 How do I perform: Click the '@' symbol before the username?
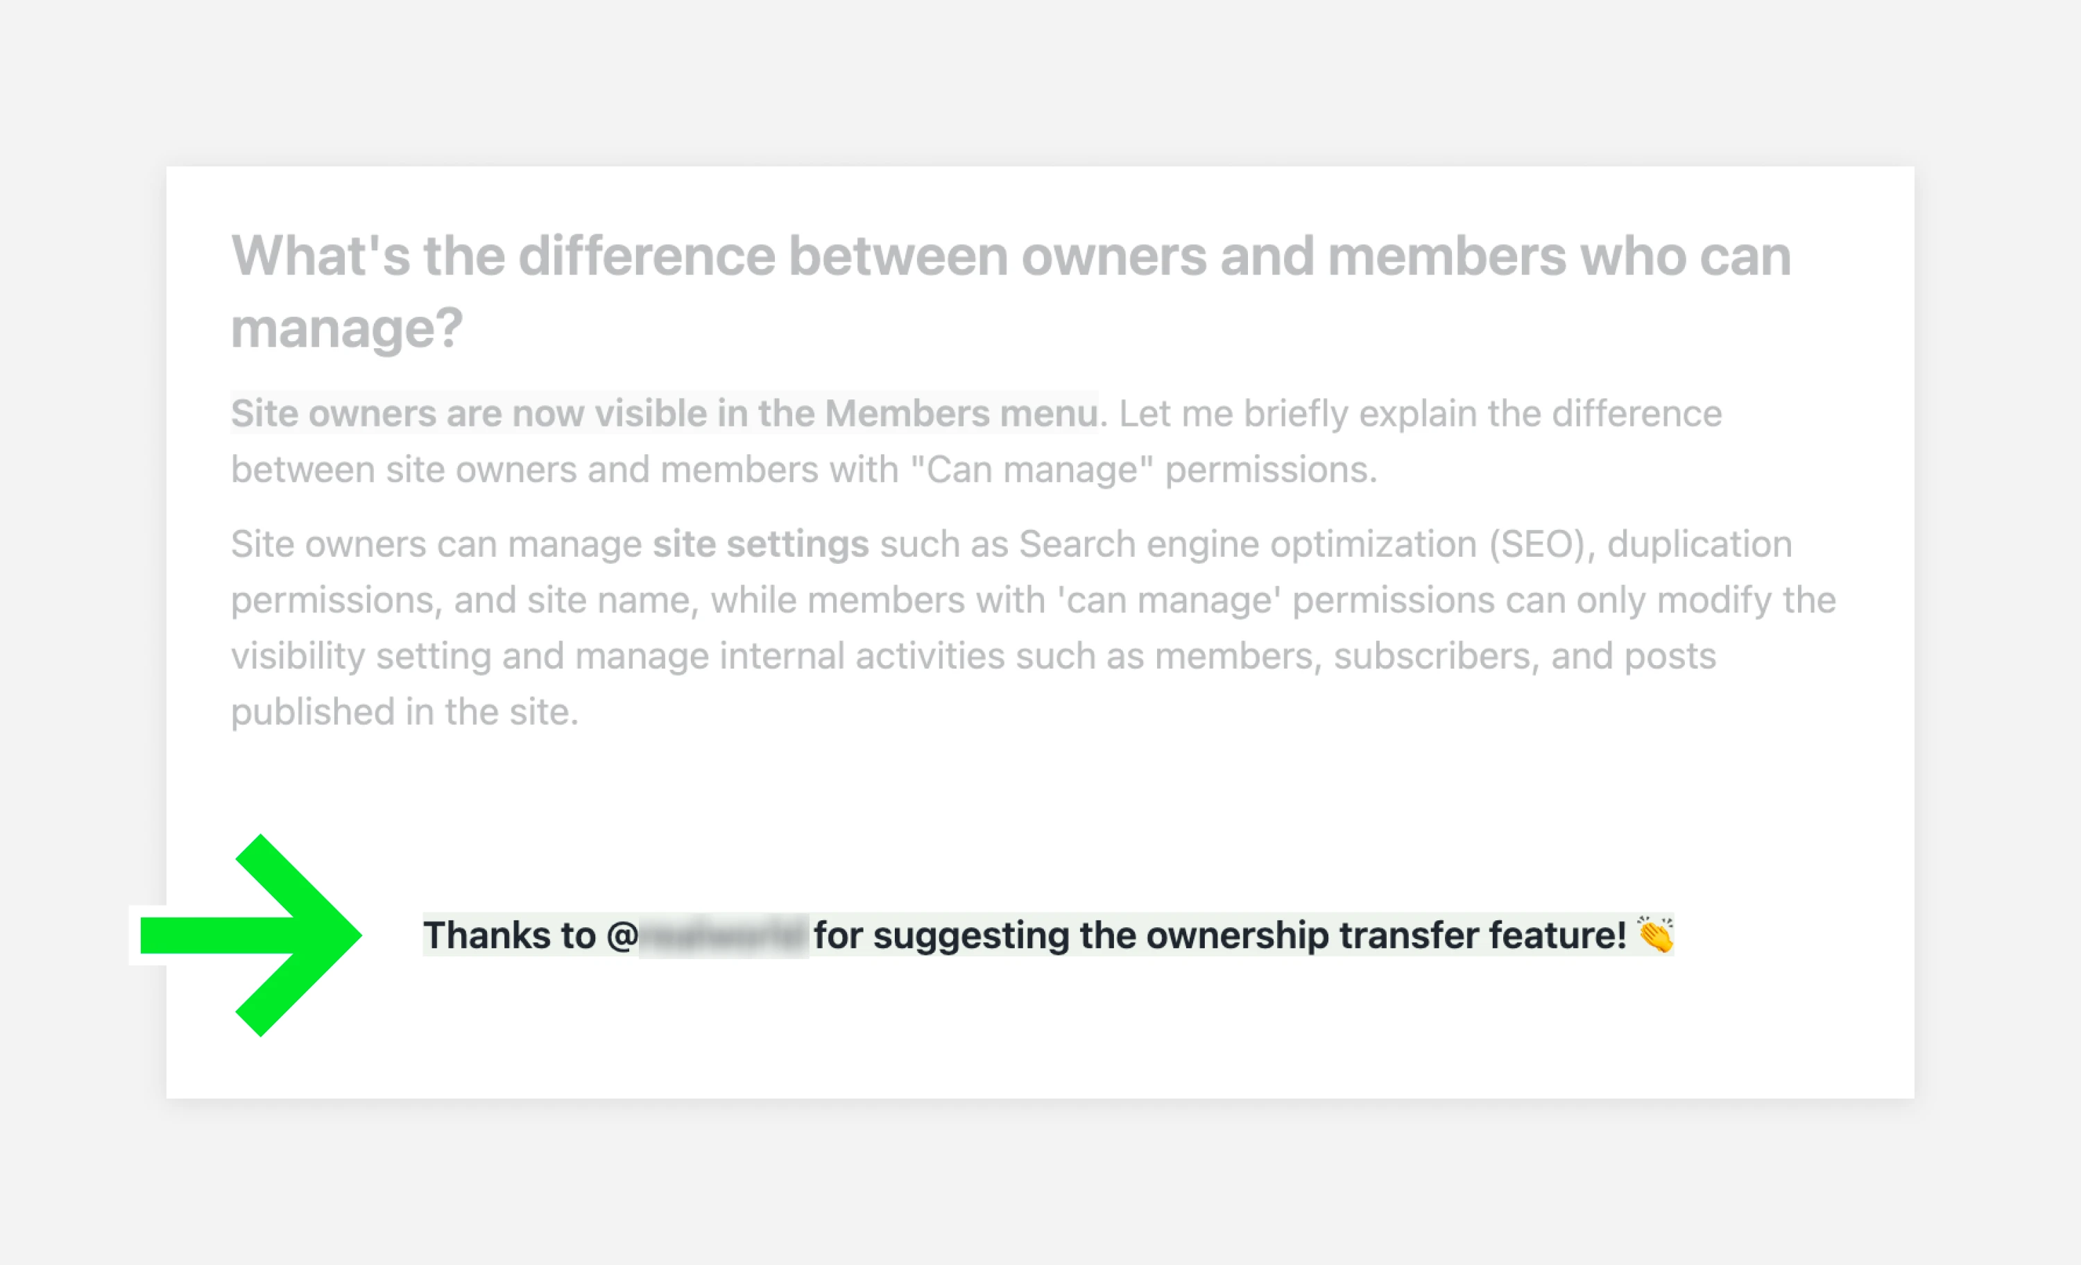[622, 936]
